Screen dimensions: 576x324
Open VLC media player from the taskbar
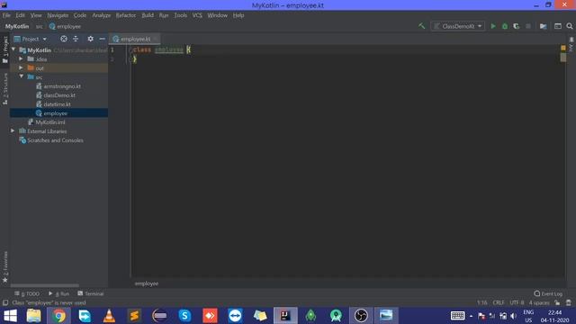(x=109, y=316)
